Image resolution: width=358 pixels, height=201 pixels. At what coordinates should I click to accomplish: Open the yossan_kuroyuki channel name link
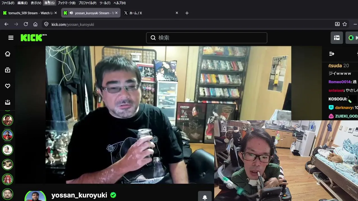pos(79,195)
